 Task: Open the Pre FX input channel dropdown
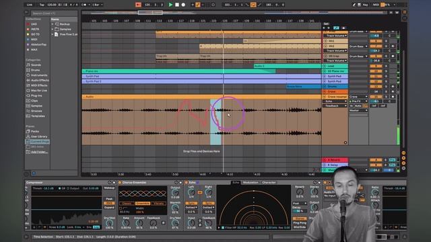[x=358, y=102]
